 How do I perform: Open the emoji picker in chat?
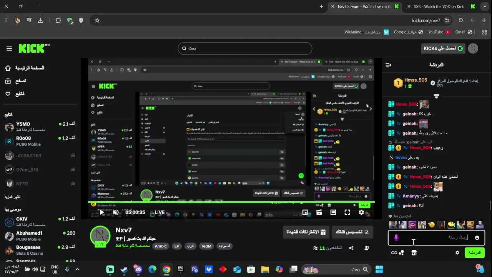477,238
